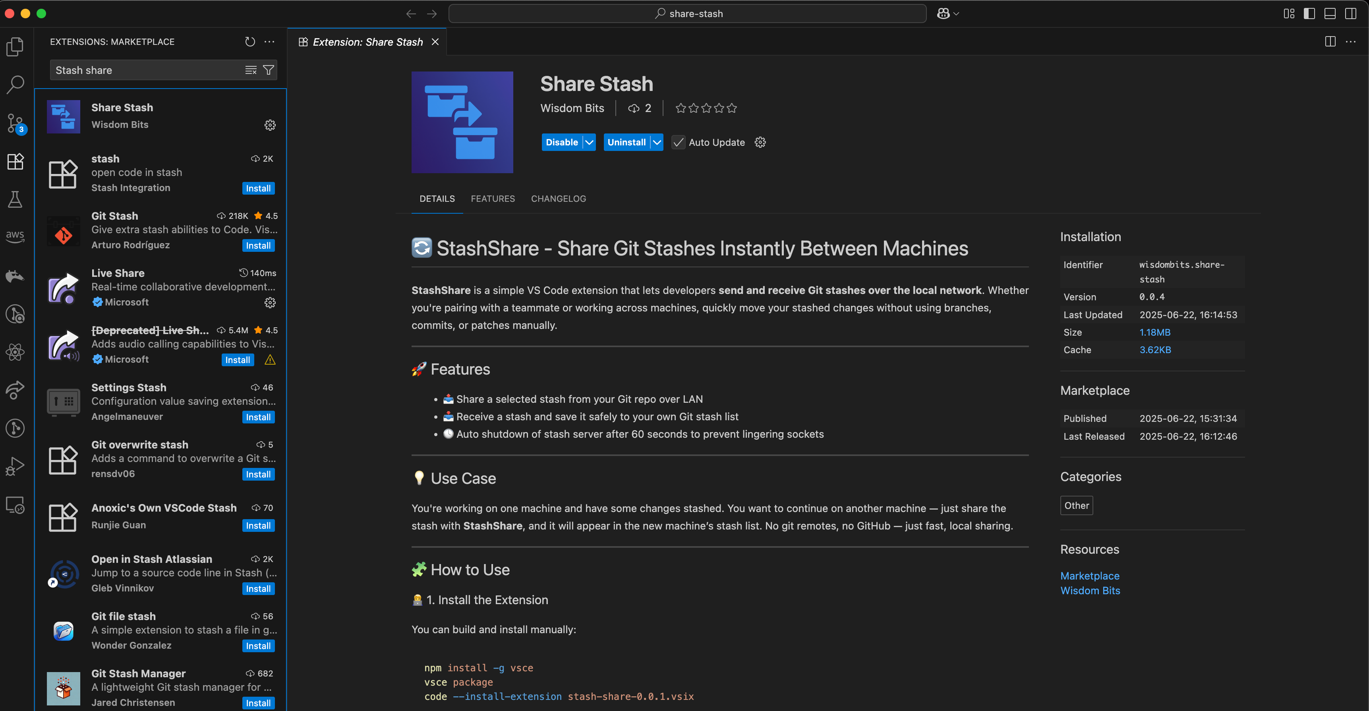Refresh the extensions marketplace list
The image size is (1369, 711).
[250, 41]
